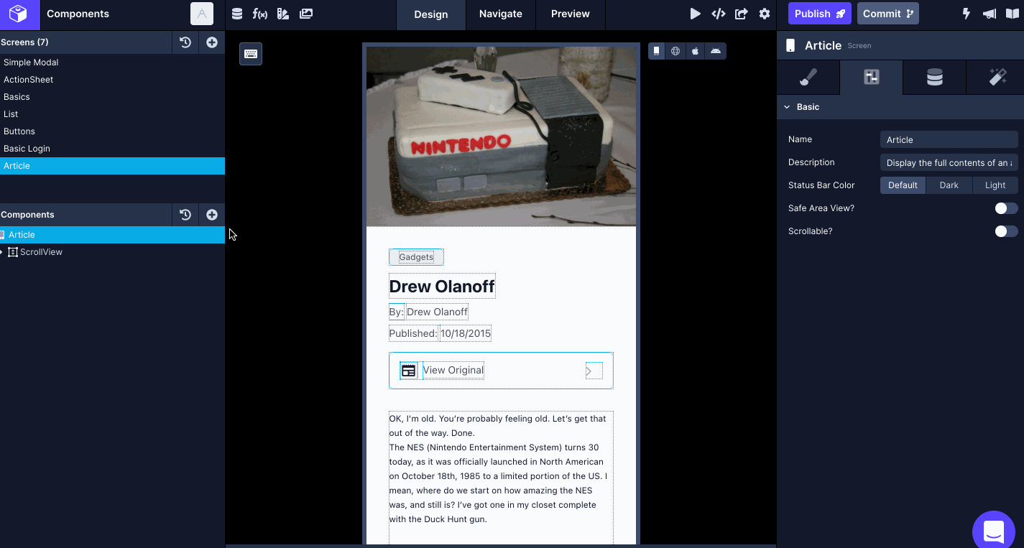
Task: Open the f(x) custom functions icon
Action: tap(260, 14)
